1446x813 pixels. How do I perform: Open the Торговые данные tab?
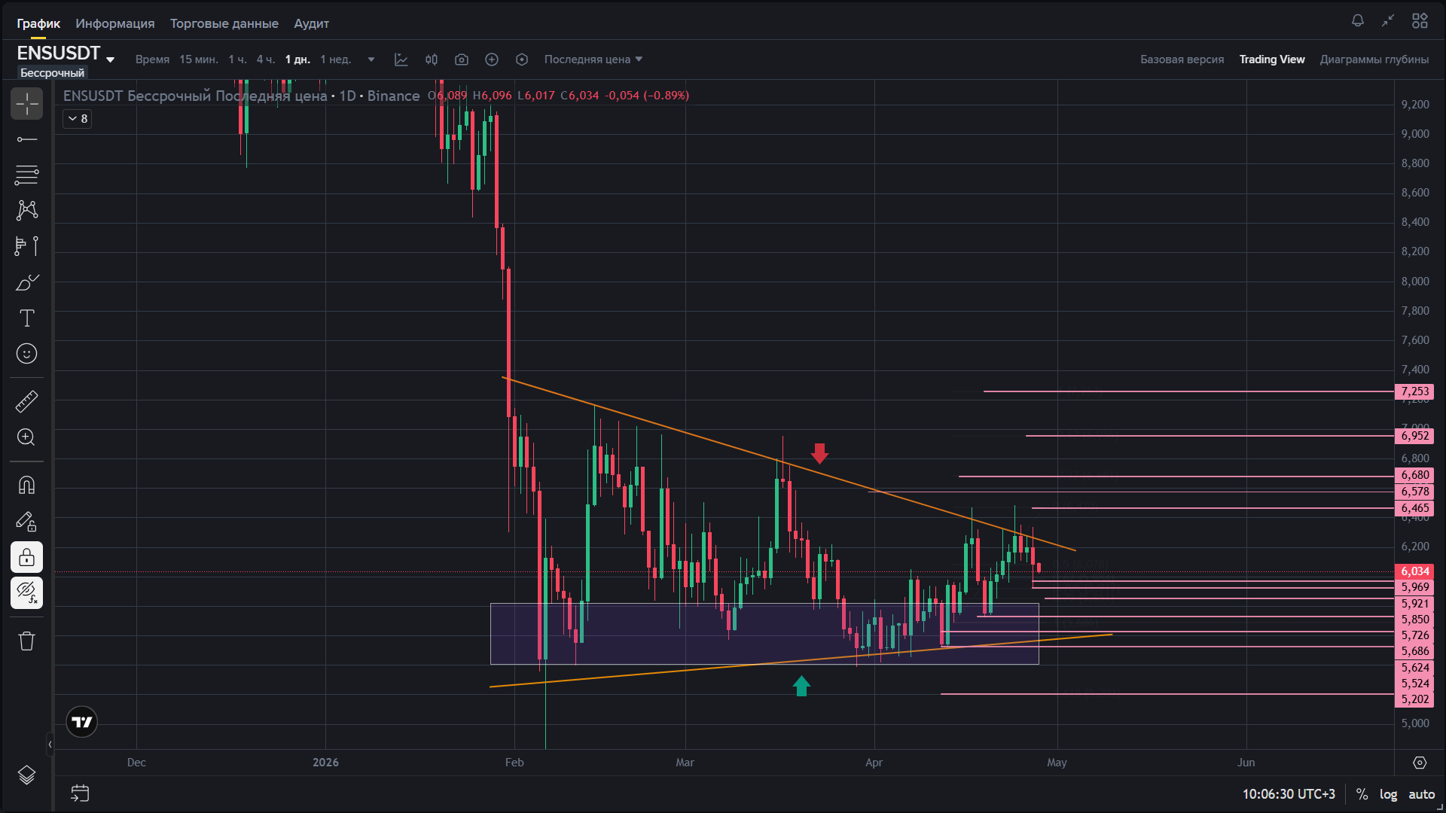pyautogui.click(x=224, y=23)
